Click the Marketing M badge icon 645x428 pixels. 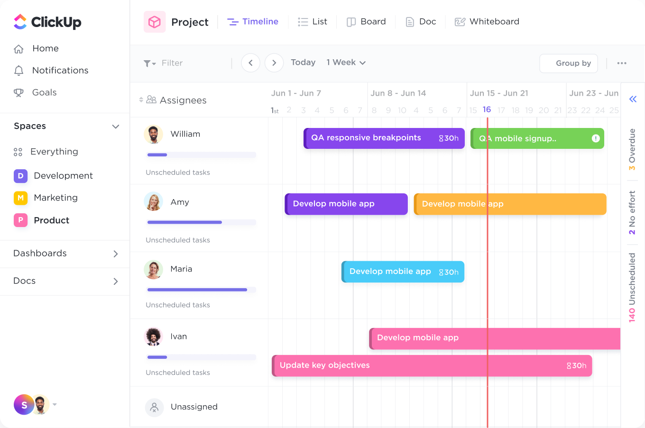tap(20, 198)
